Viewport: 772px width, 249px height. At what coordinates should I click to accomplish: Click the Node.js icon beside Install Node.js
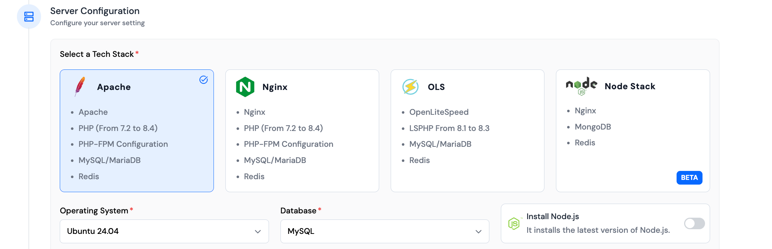(x=514, y=223)
